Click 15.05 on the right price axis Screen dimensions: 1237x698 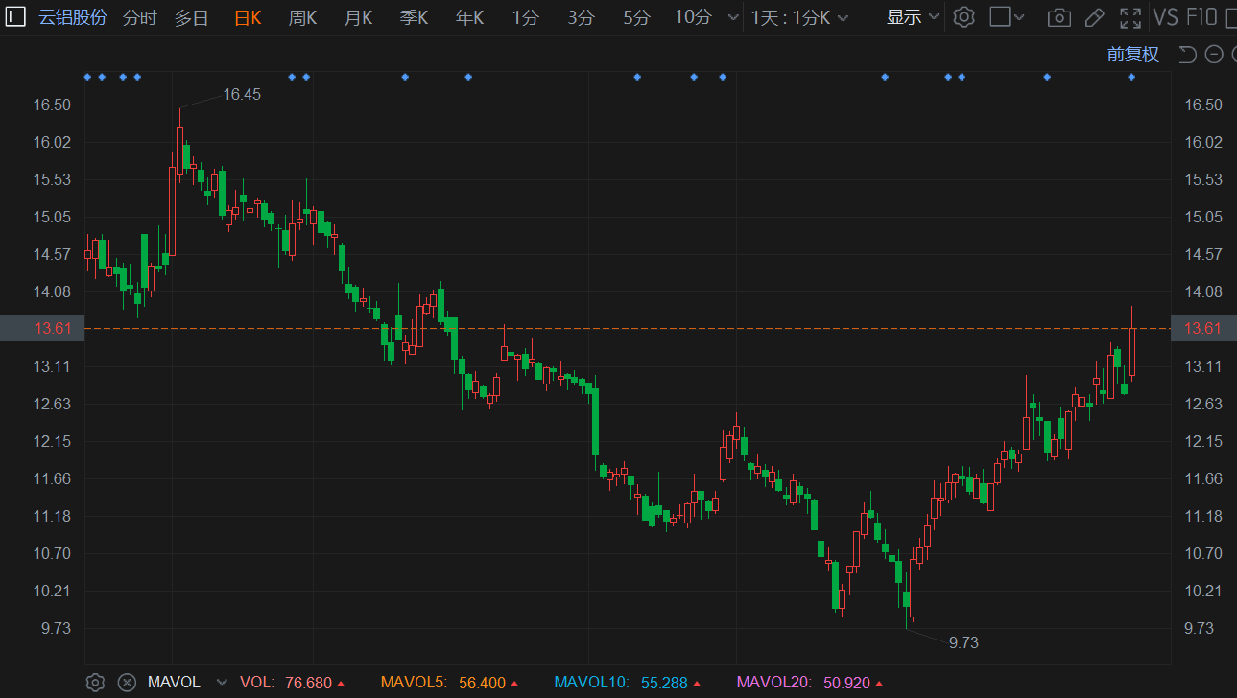pyautogui.click(x=1203, y=217)
